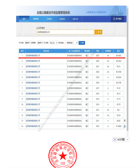Click the user login person icon
The width and height of the screenshot is (136, 168).
114,19
